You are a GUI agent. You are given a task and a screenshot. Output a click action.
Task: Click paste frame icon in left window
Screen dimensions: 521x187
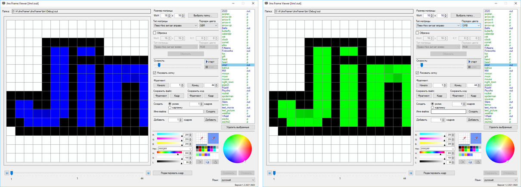point(215,162)
